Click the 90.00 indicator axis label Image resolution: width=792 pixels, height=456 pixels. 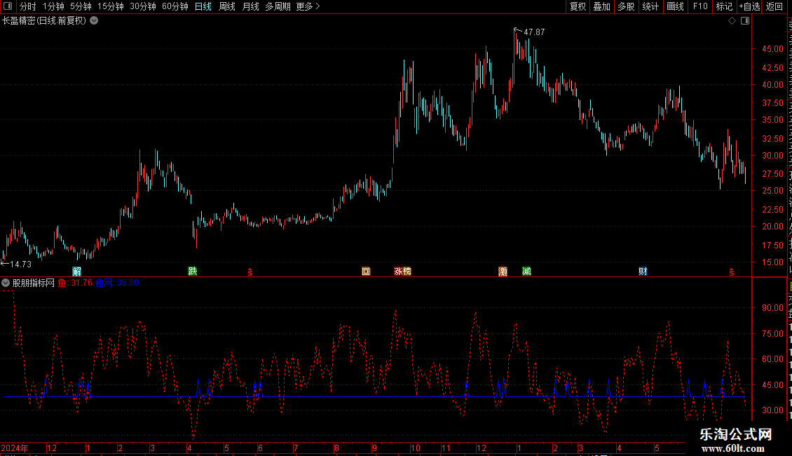pyautogui.click(x=773, y=308)
